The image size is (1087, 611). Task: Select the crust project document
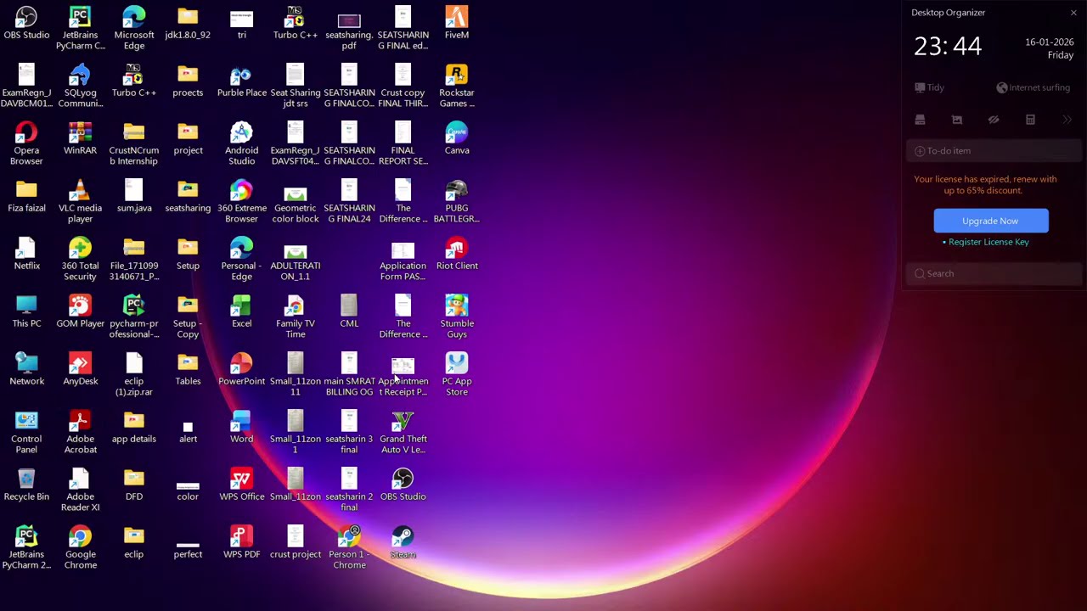(296, 542)
